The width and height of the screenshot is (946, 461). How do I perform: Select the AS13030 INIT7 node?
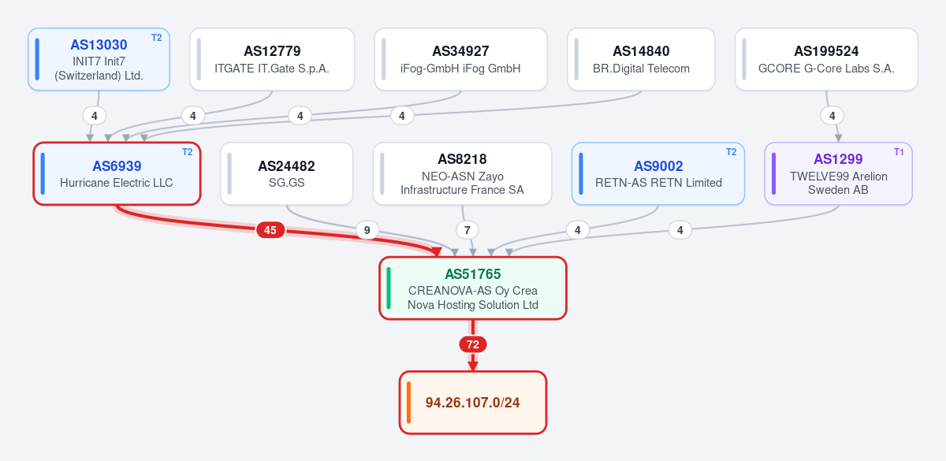coord(99,59)
